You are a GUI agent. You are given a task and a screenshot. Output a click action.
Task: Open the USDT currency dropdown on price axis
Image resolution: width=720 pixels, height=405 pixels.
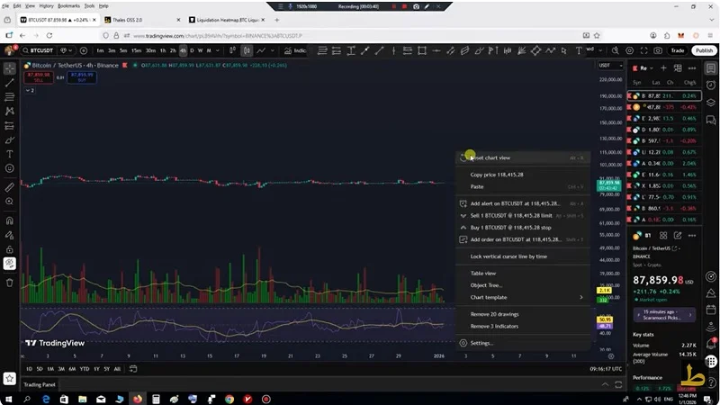[x=605, y=65]
